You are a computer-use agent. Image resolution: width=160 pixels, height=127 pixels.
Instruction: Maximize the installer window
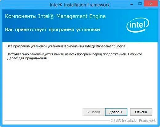point(140,4)
